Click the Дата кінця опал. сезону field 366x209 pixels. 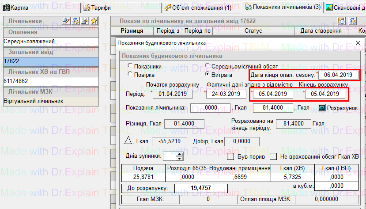click(339, 75)
